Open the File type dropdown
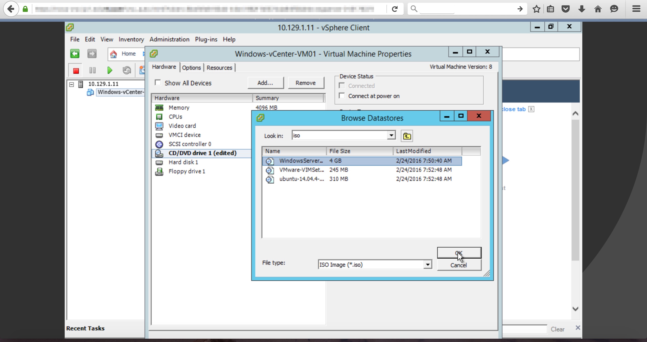 [427, 264]
